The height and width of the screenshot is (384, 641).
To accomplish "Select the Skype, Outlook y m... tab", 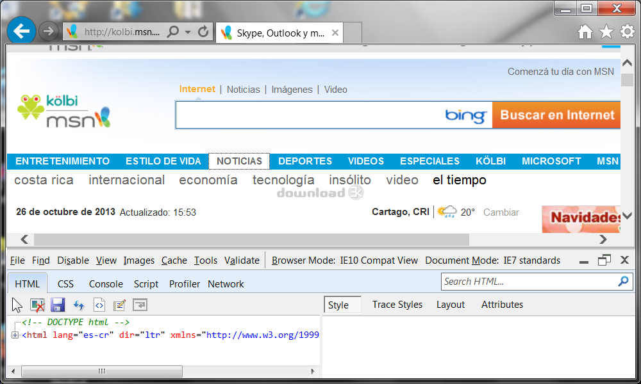I will (x=279, y=33).
